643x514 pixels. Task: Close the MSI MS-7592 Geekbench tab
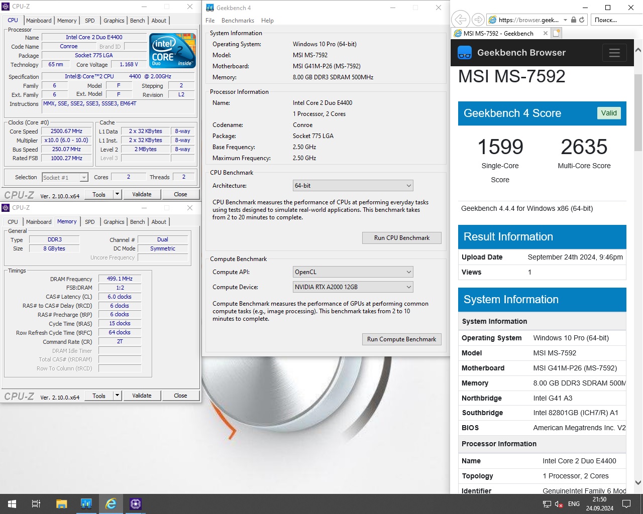click(x=546, y=33)
